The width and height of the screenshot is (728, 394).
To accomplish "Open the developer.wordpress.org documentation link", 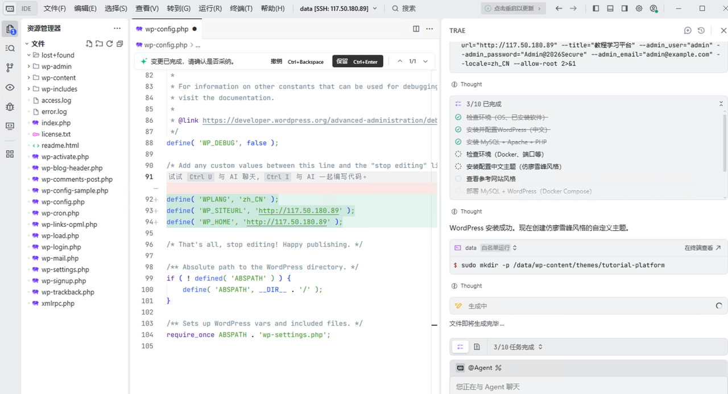I will click(320, 121).
